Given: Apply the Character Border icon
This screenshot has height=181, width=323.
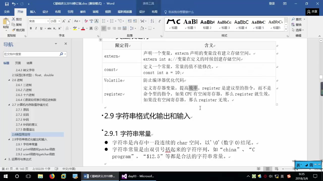Looking at the screenshot, I should 97,21.
